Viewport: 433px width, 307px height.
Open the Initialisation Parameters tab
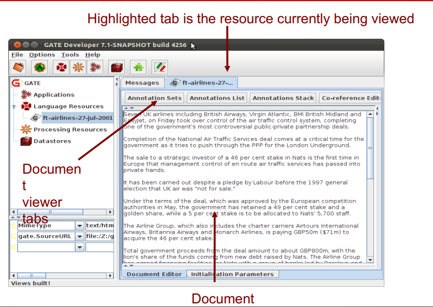coord(233,274)
